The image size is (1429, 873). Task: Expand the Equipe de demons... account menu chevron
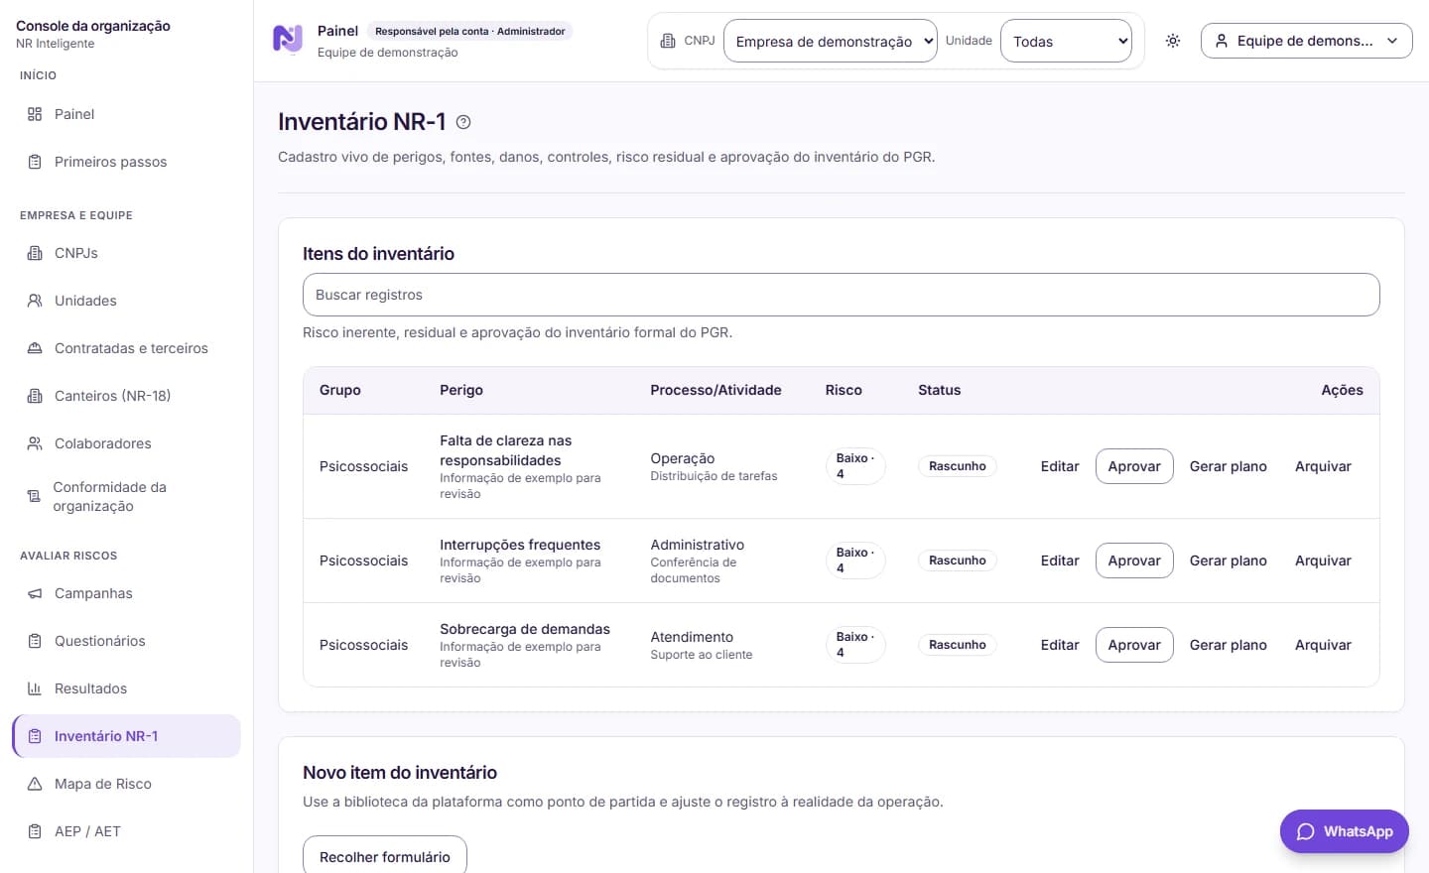(x=1392, y=41)
